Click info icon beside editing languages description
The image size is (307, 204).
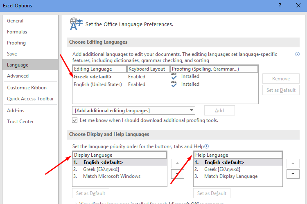pos(297,54)
